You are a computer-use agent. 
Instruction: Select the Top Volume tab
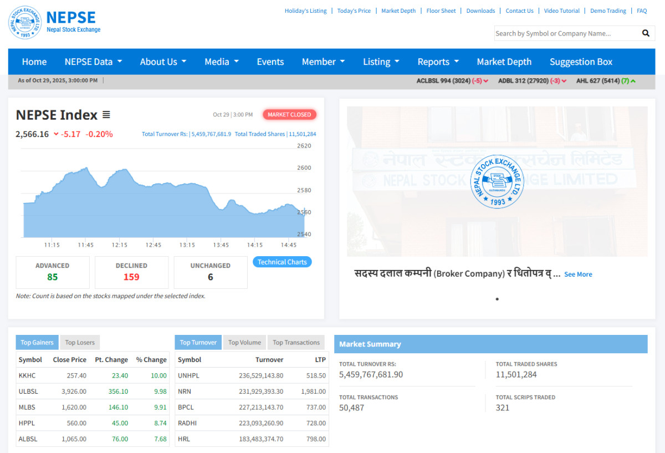click(244, 343)
